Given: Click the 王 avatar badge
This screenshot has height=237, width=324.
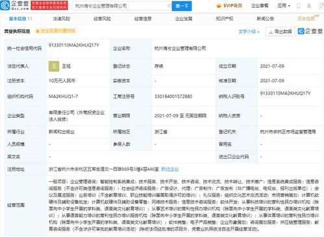Looking at the screenshot, I should (x=54, y=66).
